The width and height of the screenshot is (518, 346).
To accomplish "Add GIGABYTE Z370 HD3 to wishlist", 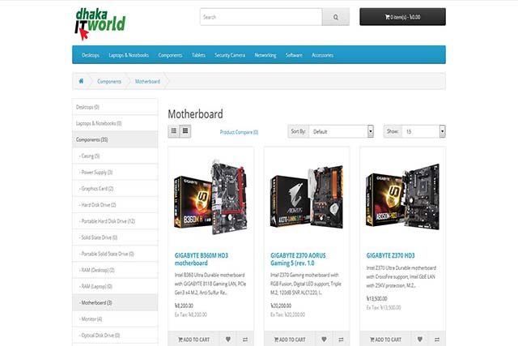I will 419,340.
